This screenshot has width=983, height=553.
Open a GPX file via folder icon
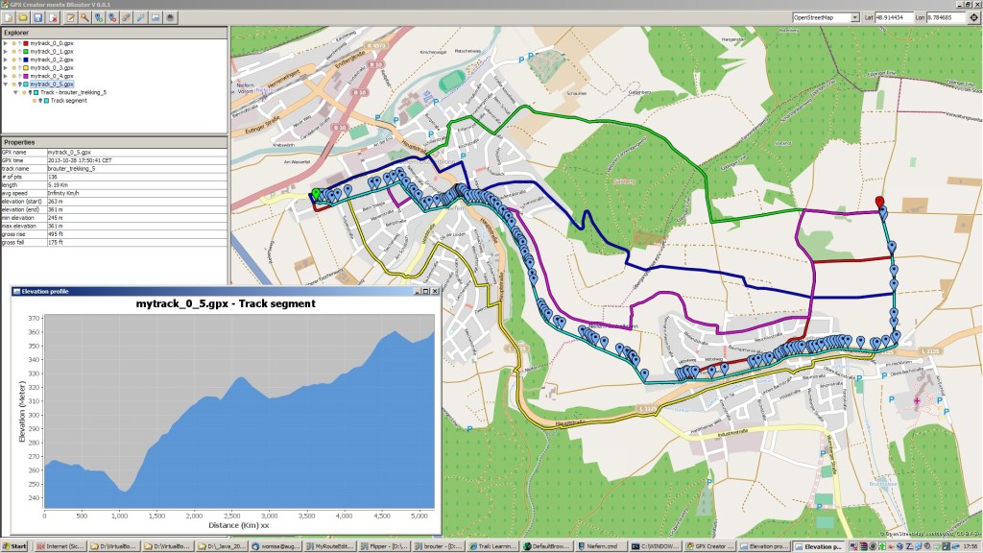tap(23, 17)
